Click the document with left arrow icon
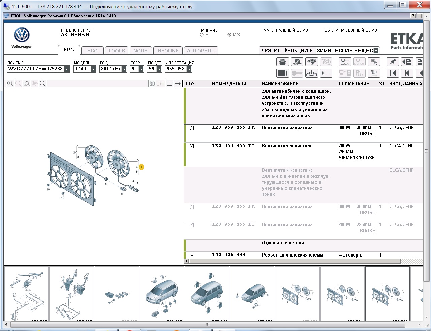The height and width of the screenshot is (331, 431). tap(407, 62)
